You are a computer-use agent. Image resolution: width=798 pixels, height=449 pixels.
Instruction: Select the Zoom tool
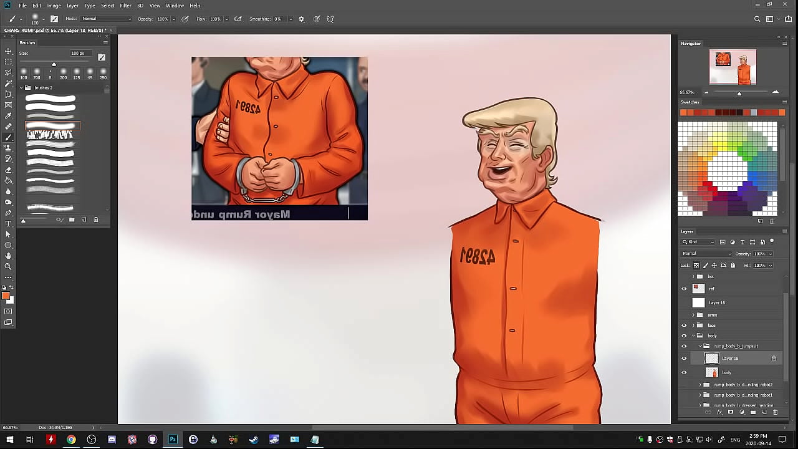point(8,266)
